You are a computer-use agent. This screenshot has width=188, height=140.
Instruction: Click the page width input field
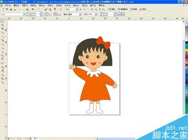click(x=34, y=13)
